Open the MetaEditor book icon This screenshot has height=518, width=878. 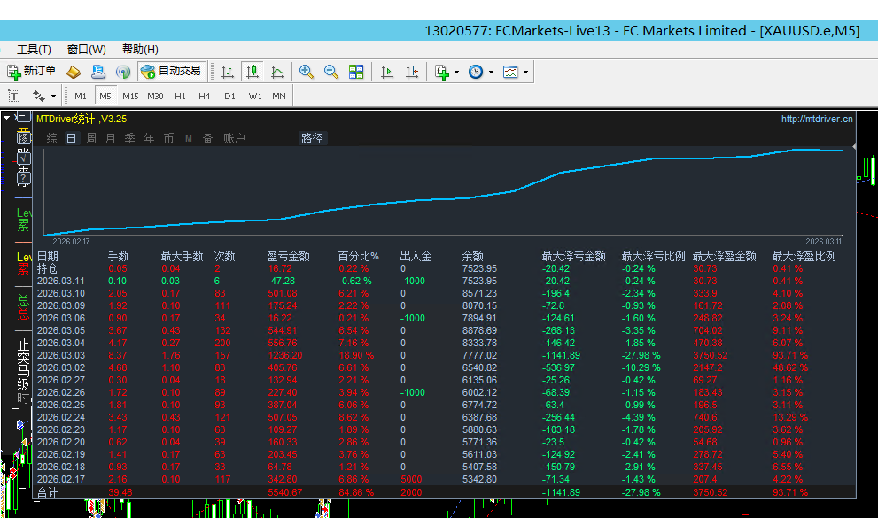point(74,72)
